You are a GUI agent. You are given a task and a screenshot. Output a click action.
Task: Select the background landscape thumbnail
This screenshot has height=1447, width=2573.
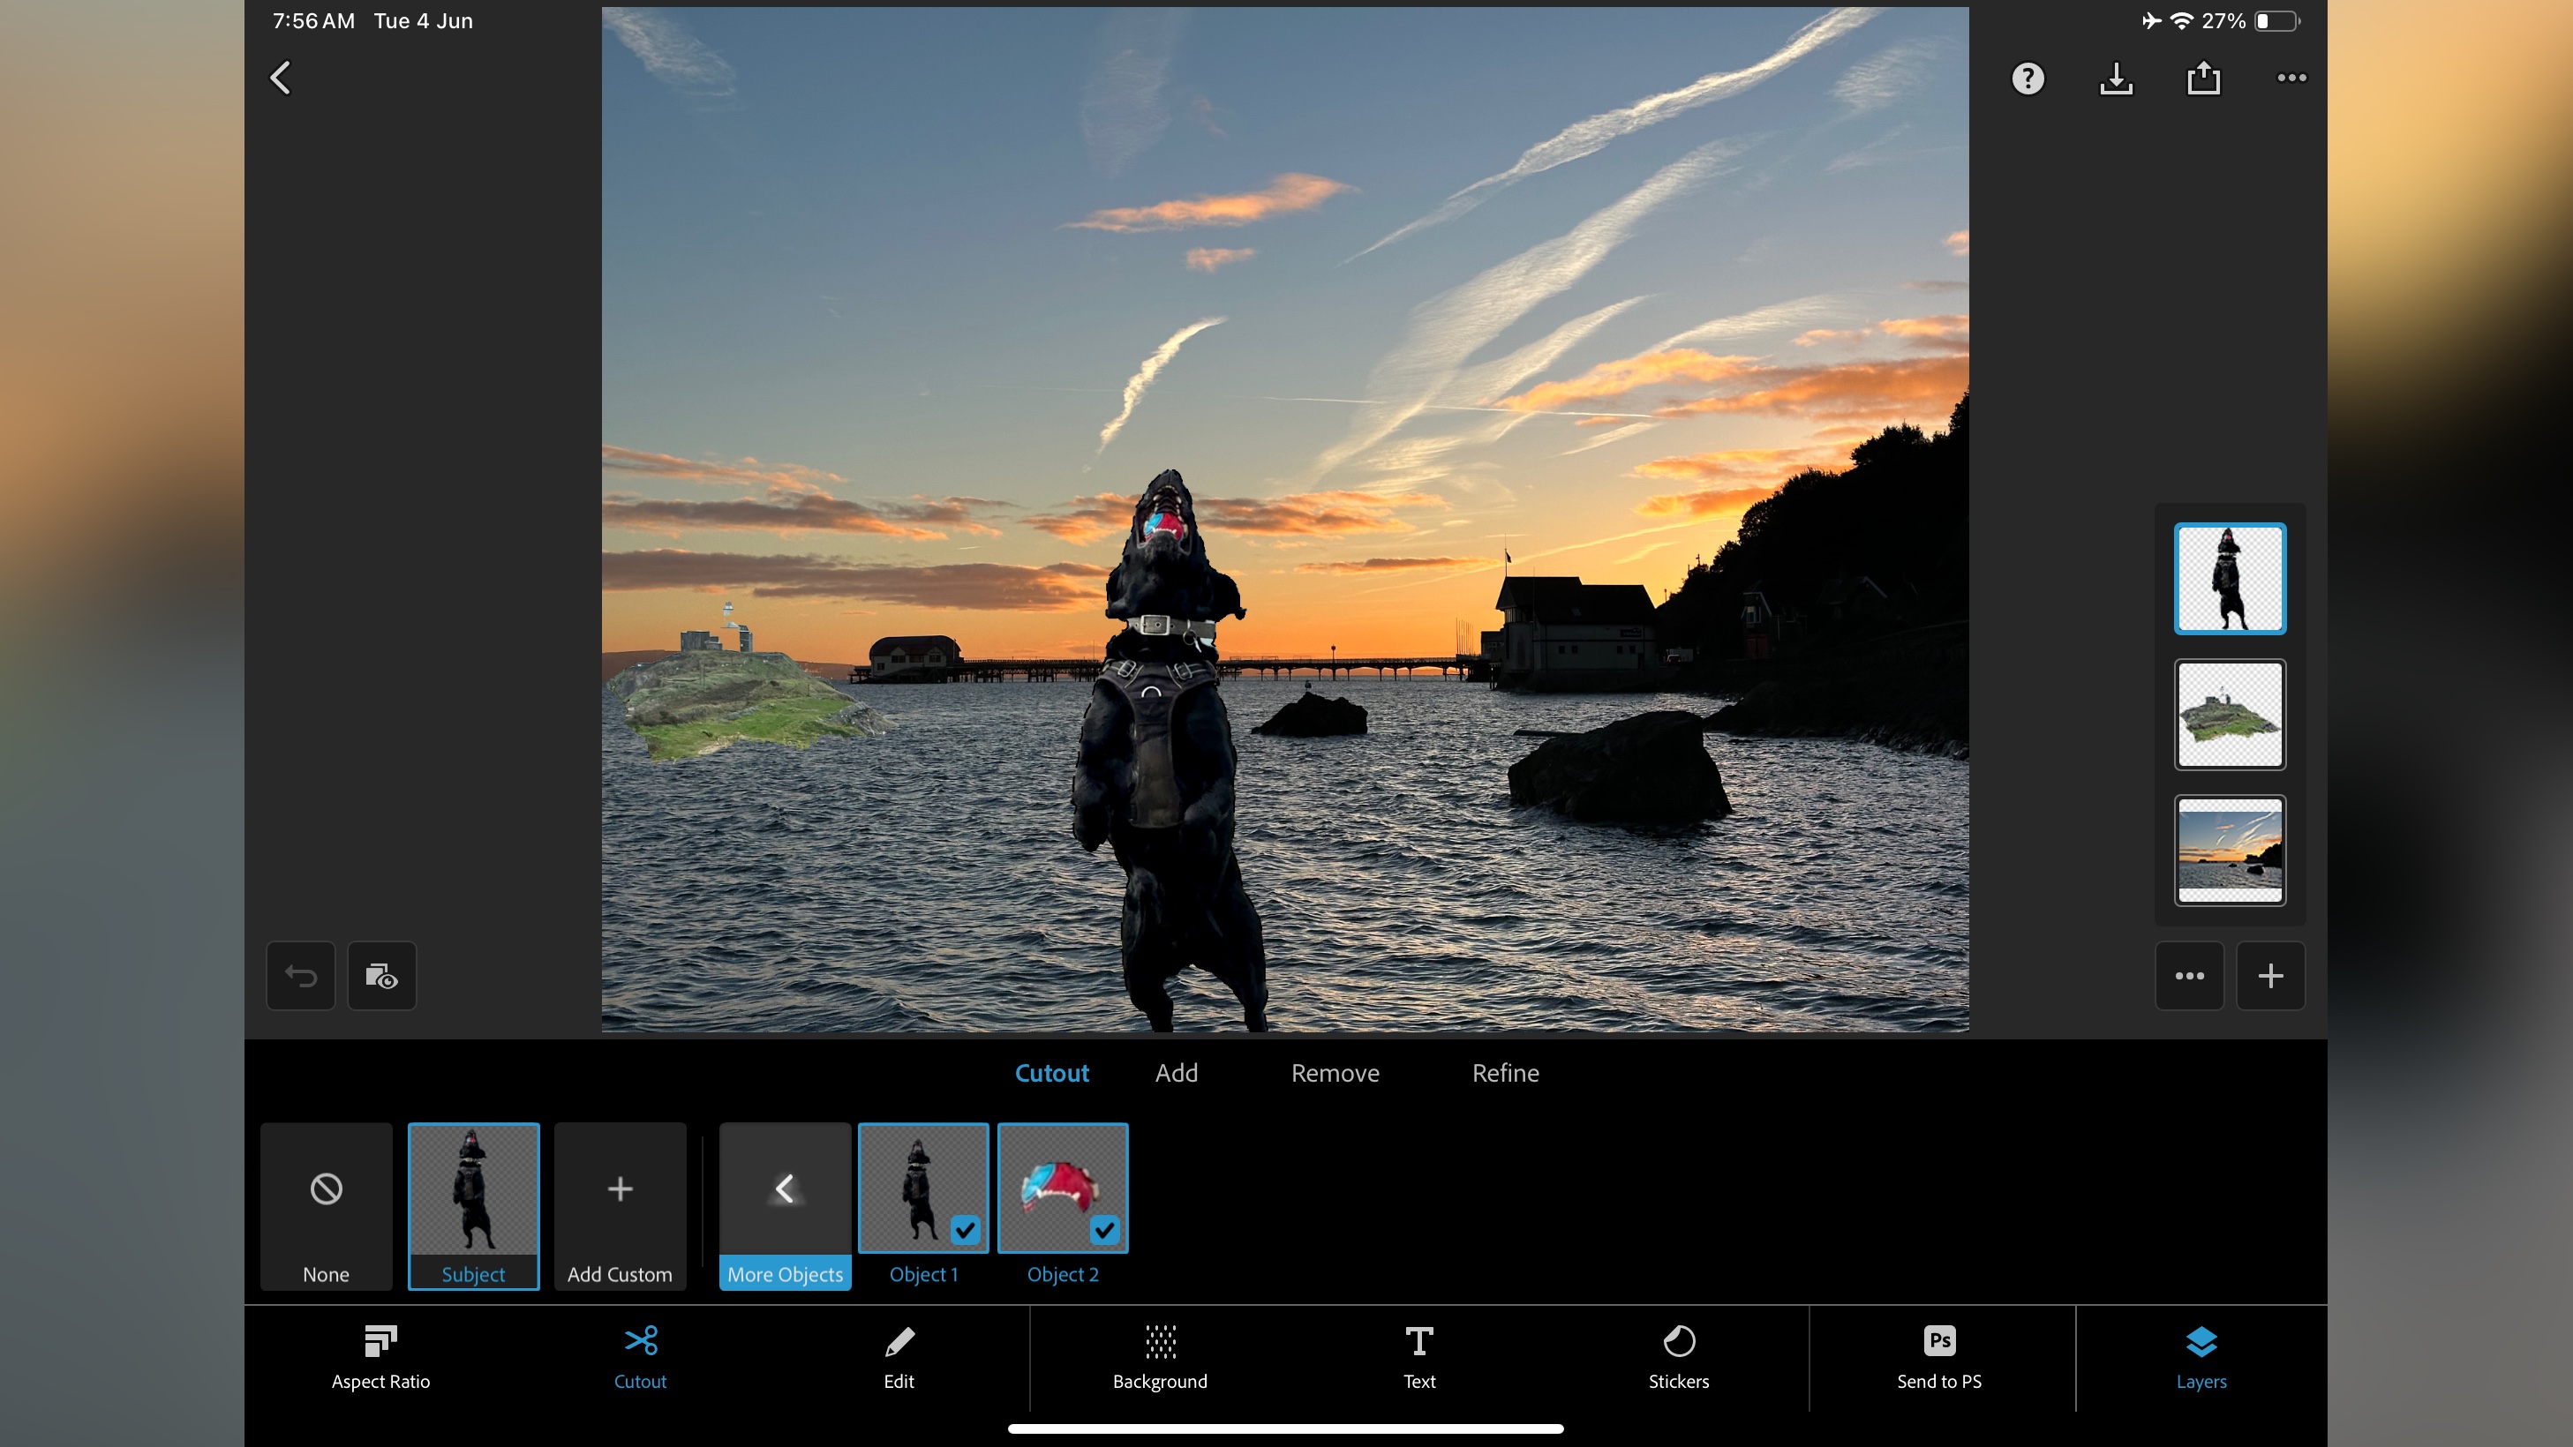tap(2231, 850)
